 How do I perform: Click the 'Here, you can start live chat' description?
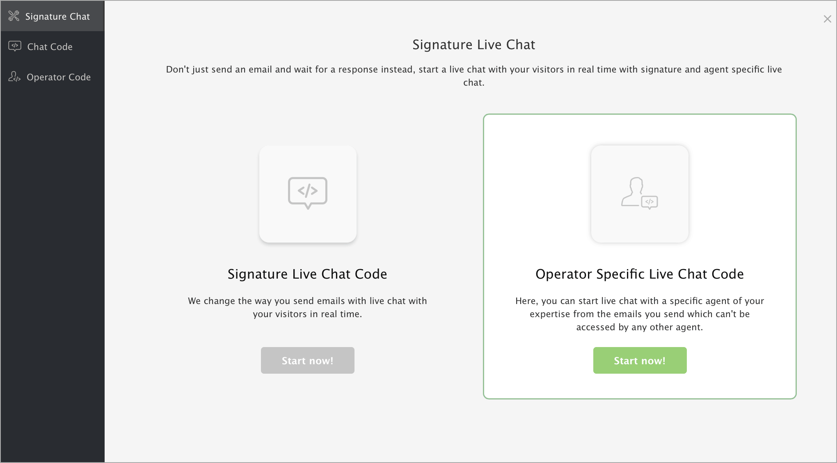[640, 314]
